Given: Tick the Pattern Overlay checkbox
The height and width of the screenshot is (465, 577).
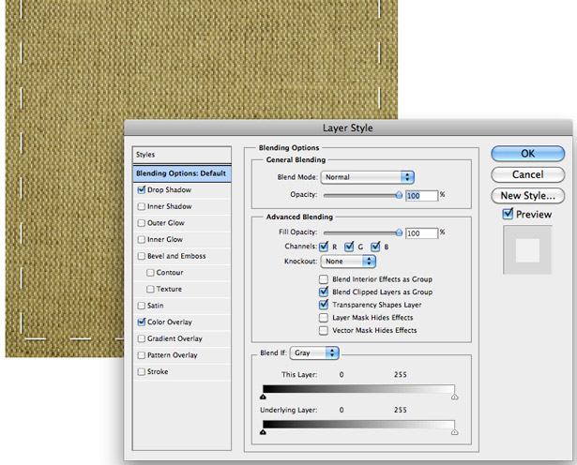Looking at the screenshot, I should [142, 355].
